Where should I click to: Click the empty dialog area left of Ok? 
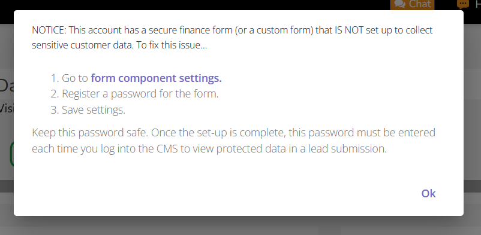[x=215, y=193]
